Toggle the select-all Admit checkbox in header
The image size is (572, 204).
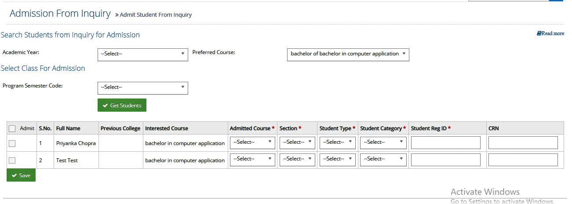tap(12, 128)
